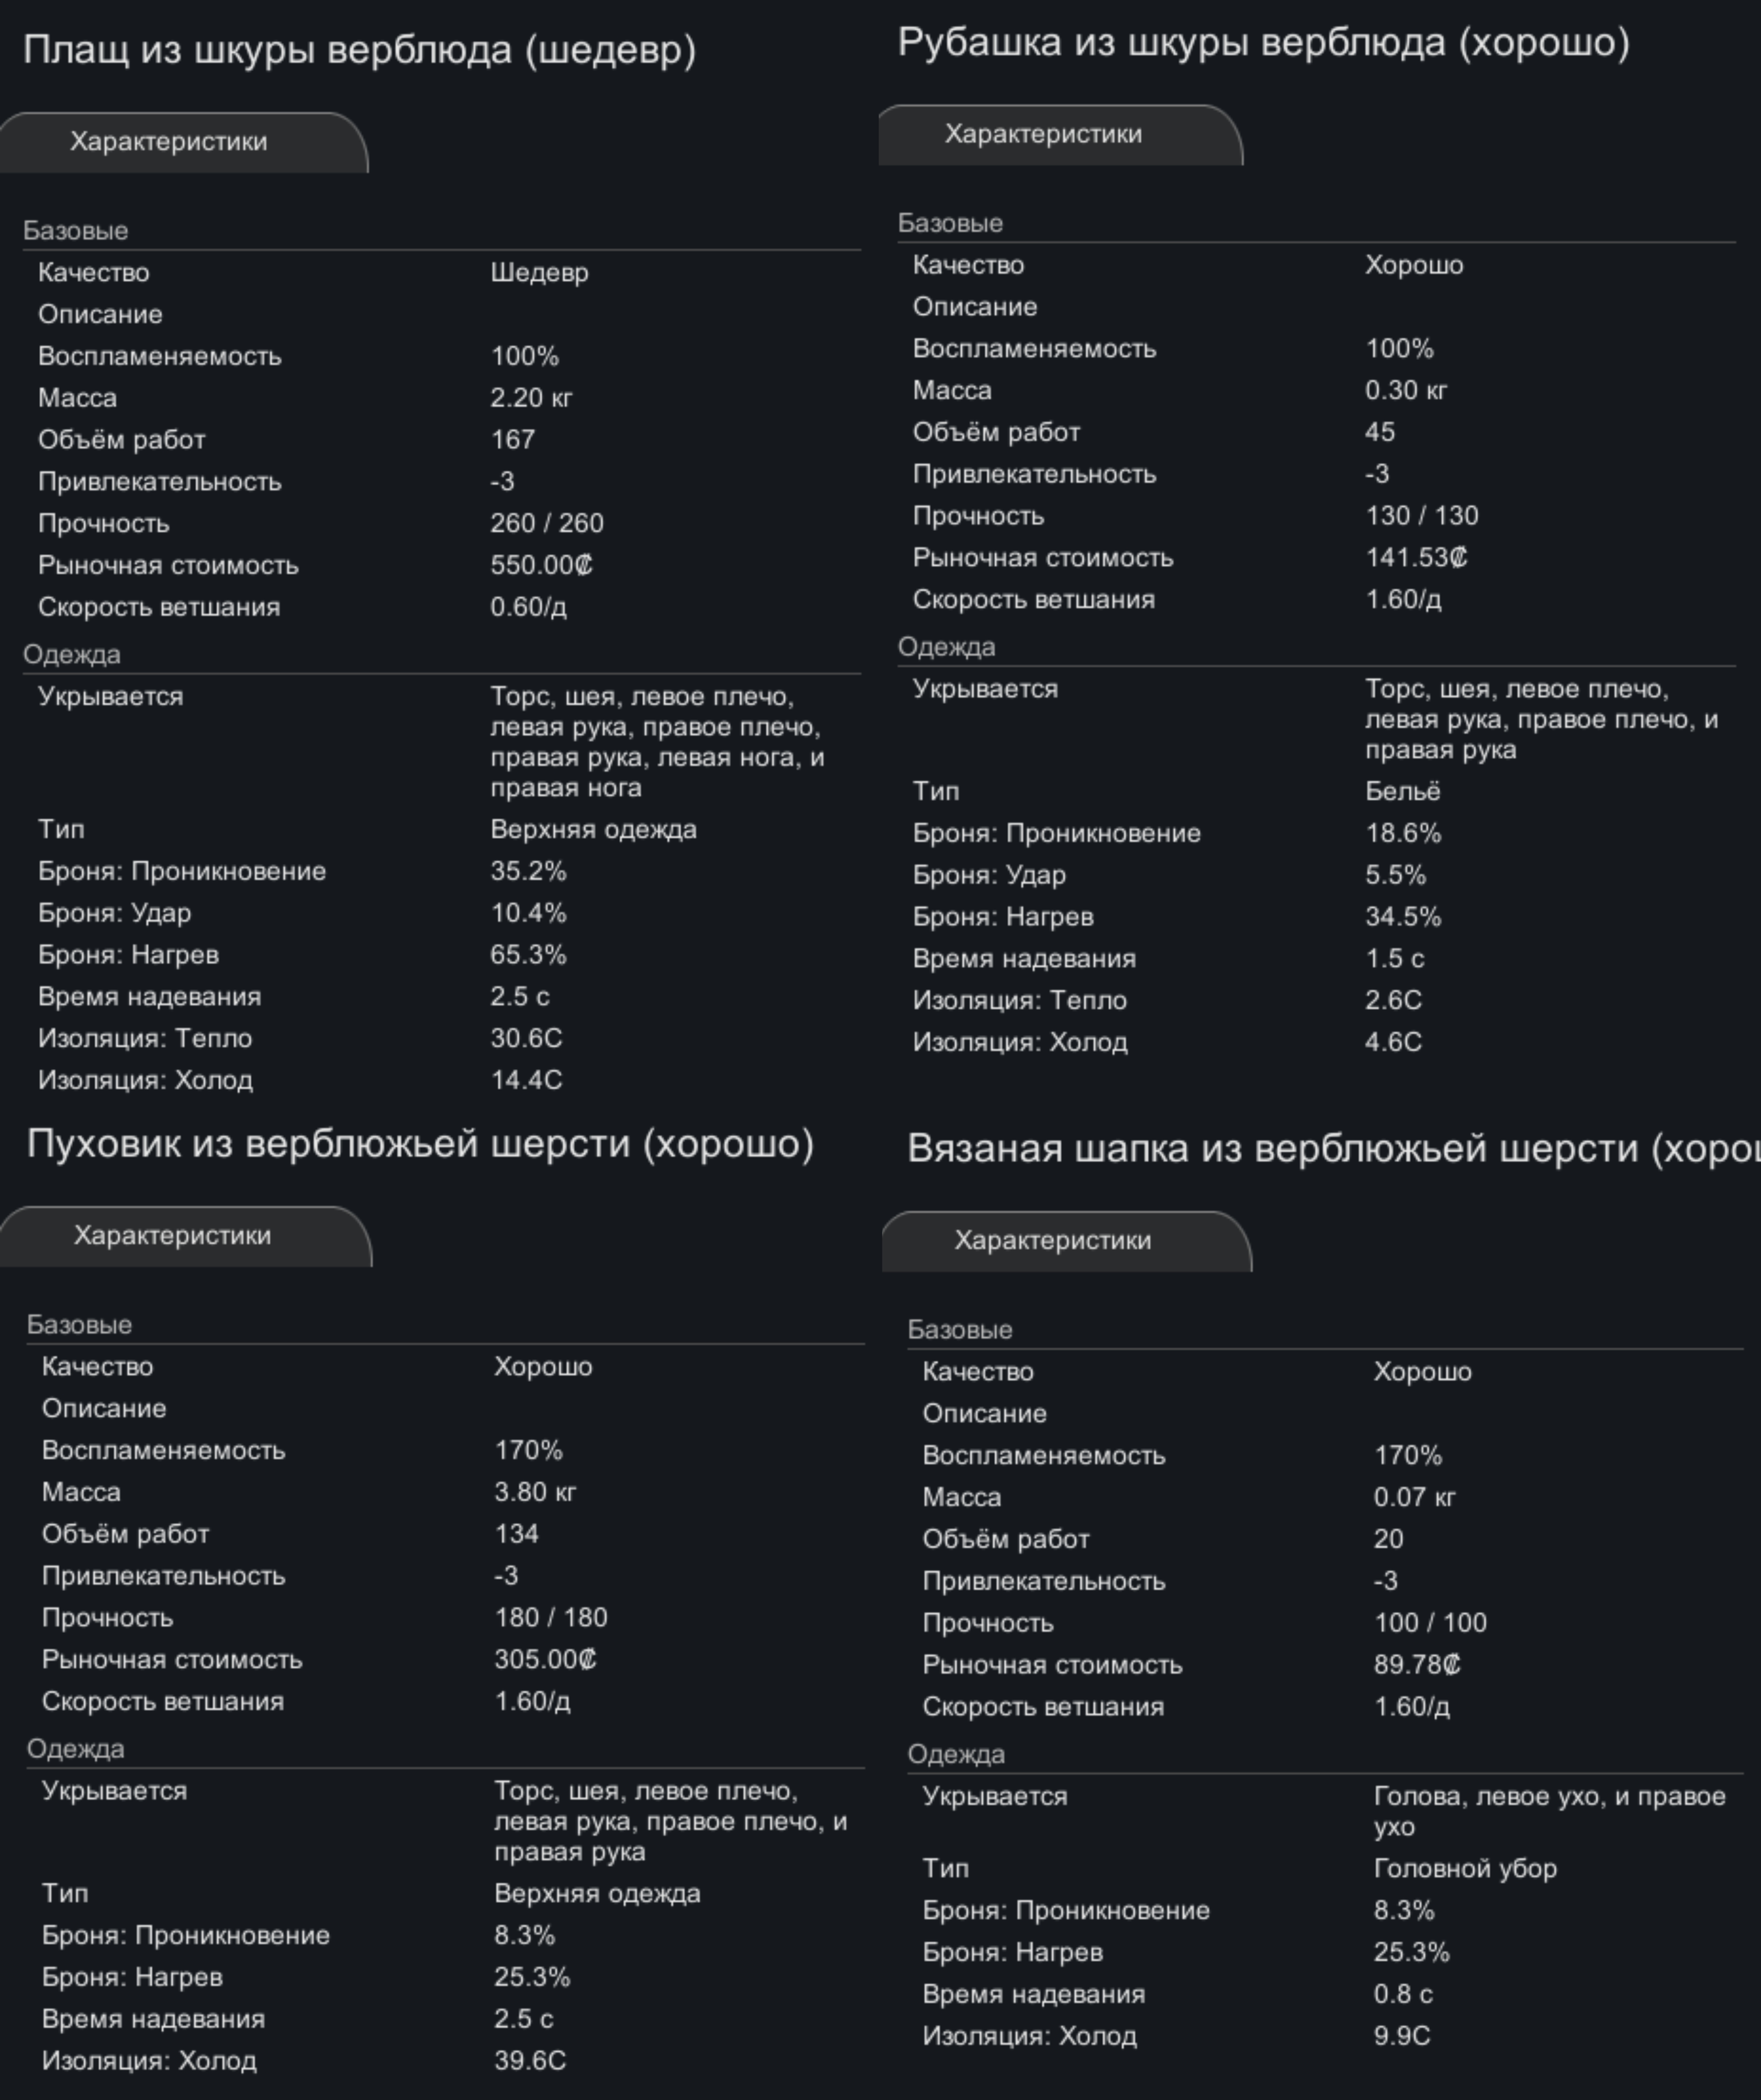Select the Время надевания row showing 0.8 с
Viewport: 1761px width, 2100px height.
pos(1324,1995)
